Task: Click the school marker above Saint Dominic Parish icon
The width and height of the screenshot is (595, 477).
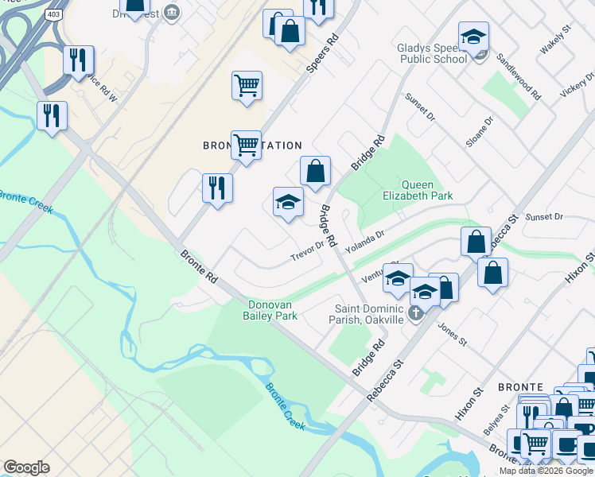Action: click(425, 294)
